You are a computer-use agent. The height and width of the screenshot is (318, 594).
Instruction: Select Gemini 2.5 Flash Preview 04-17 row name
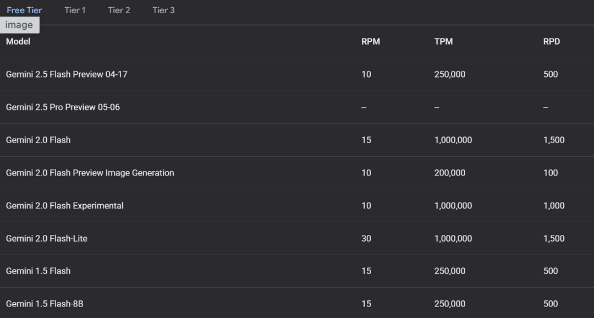[67, 74]
